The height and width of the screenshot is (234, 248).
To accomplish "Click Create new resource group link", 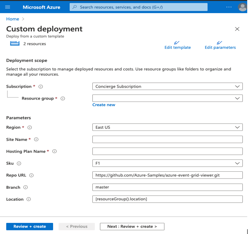I will pyautogui.click(x=104, y=105).
